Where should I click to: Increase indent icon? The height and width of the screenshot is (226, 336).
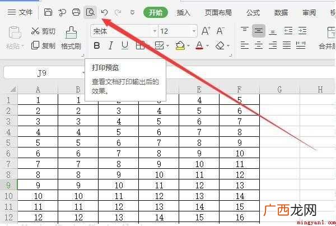[302, 31]
